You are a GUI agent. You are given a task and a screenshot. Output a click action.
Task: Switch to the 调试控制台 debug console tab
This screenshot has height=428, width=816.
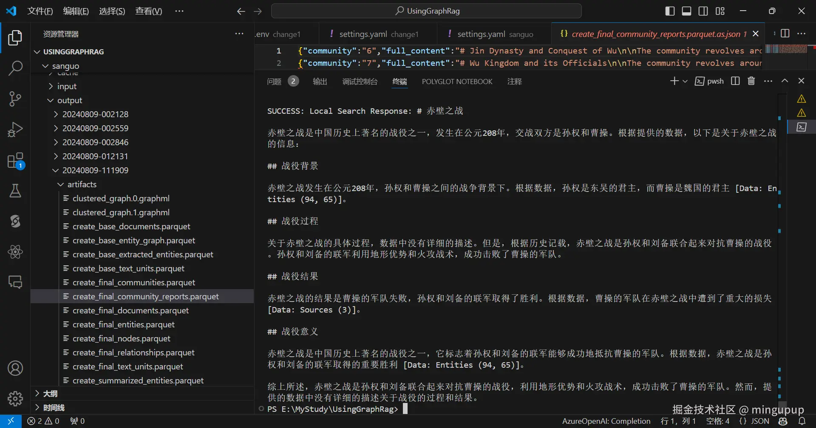pos(360,81)
